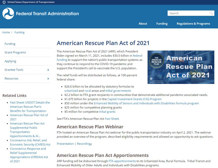Open the urbanized areas link
Image resolution: width=218 pixels, height=168 pixels.
click(x=71, y=91)
